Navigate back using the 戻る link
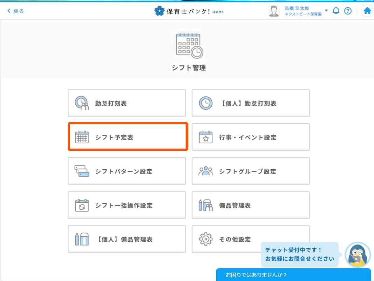374x281 pixels. pos(15,11)
